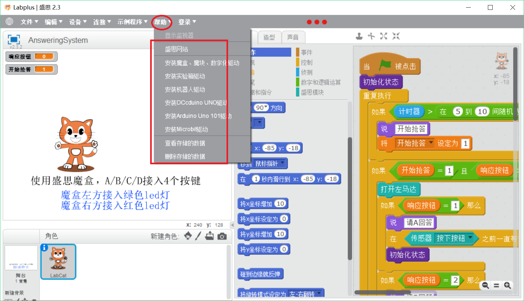
Task: Click the block palette vertical scrollbar
Action: click(350, 198)
